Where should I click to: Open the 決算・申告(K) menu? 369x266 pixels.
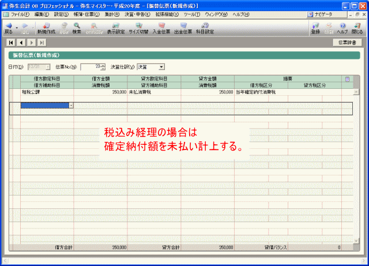click(137, 14)
